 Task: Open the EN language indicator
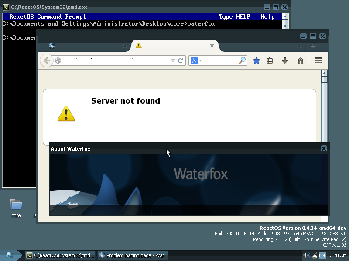[322, 255]
